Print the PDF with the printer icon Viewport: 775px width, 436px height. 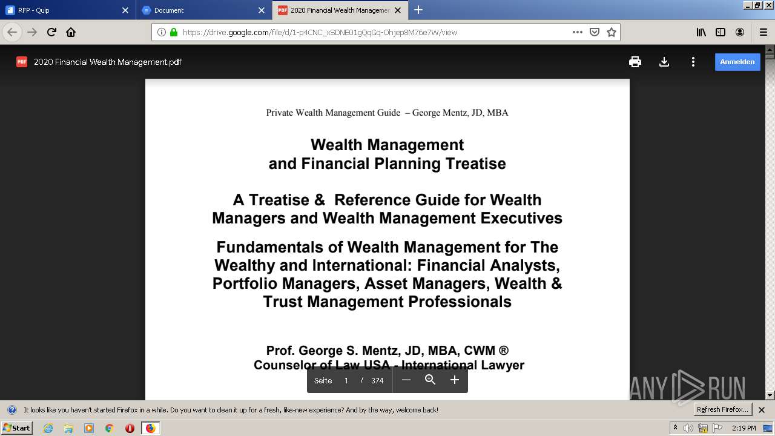point(635,62)
